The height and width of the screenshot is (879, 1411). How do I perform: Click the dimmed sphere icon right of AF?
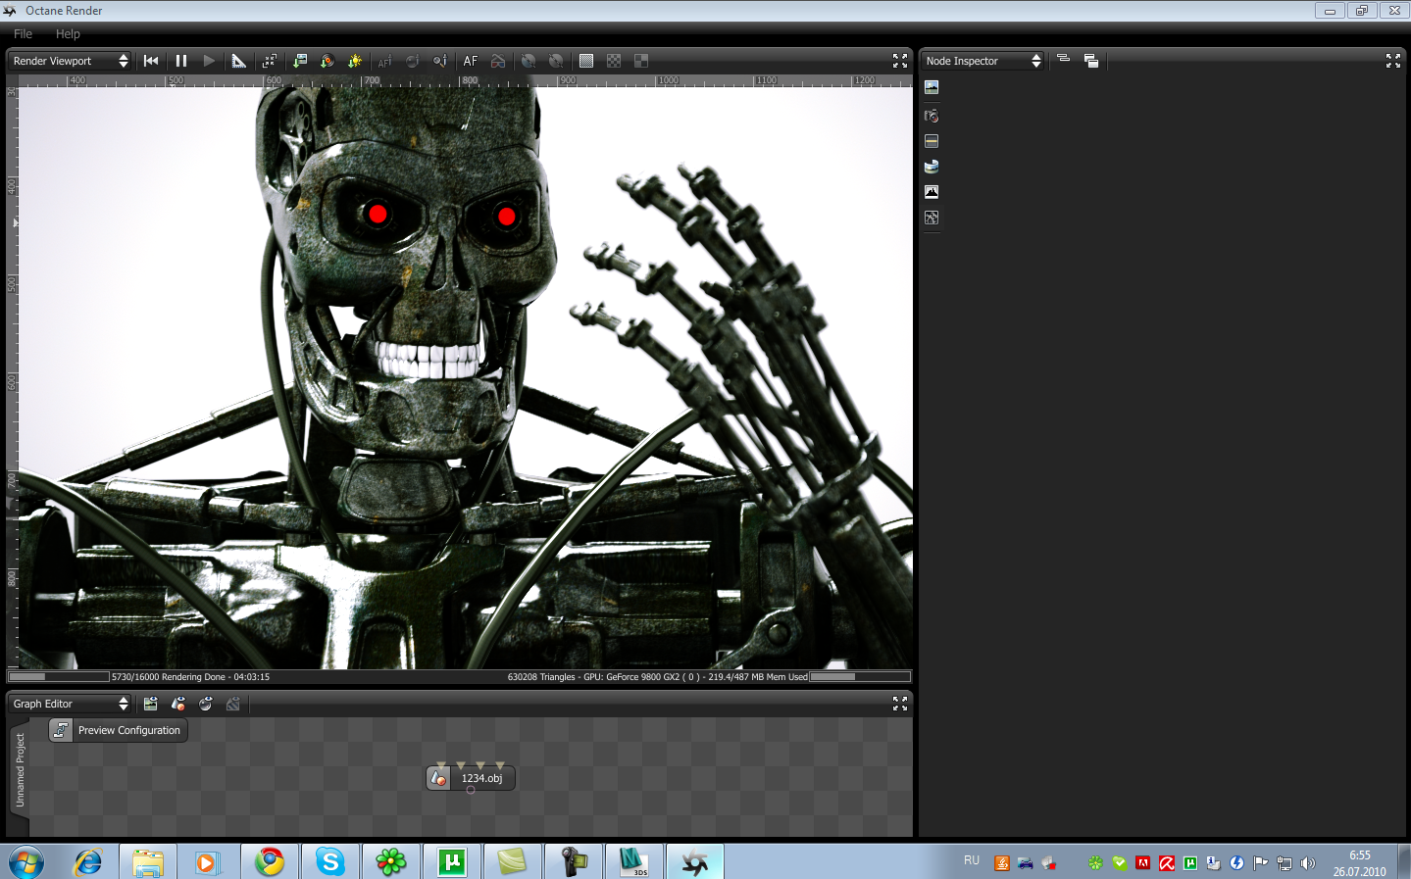point(413,61)
